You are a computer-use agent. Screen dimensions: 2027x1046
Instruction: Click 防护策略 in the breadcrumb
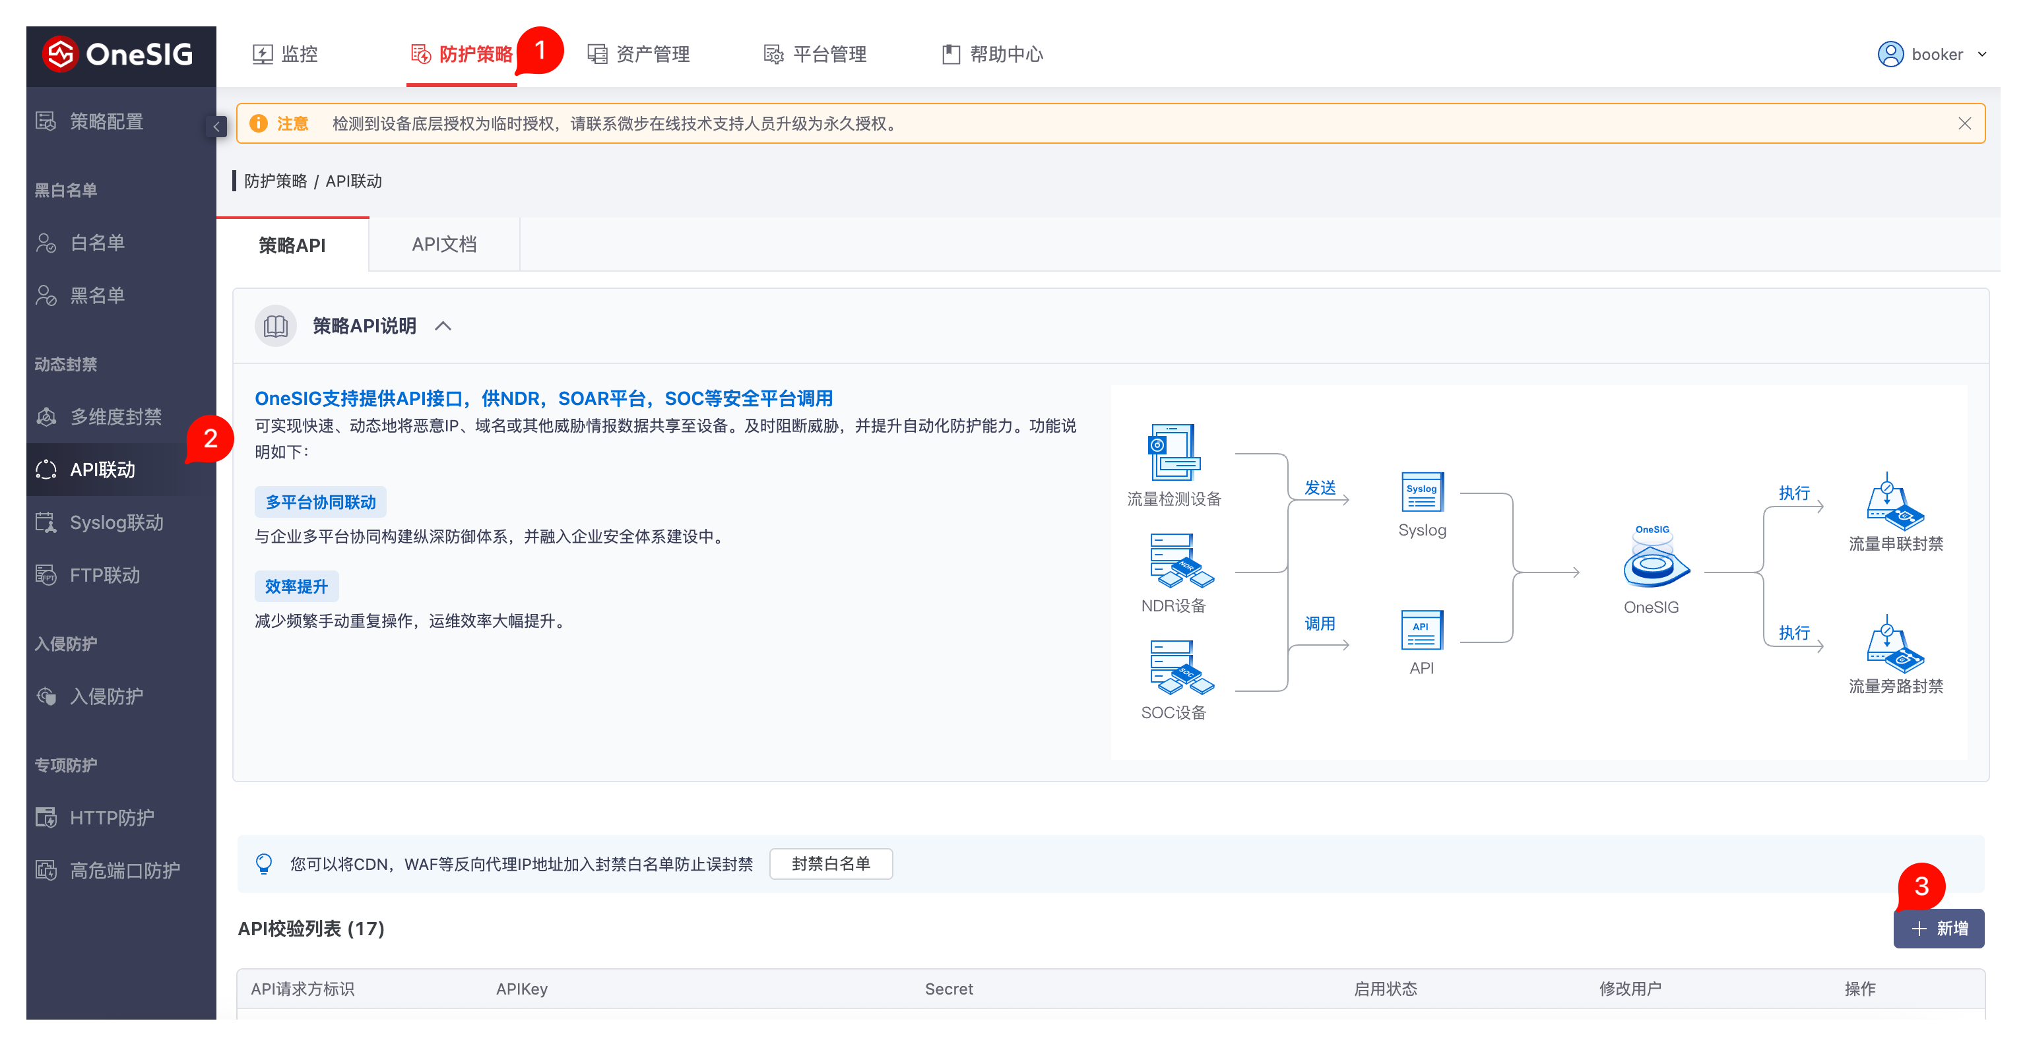tap(275, 181)
